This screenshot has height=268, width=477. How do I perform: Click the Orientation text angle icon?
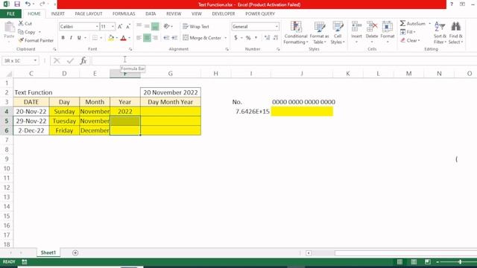pos(166,27)
